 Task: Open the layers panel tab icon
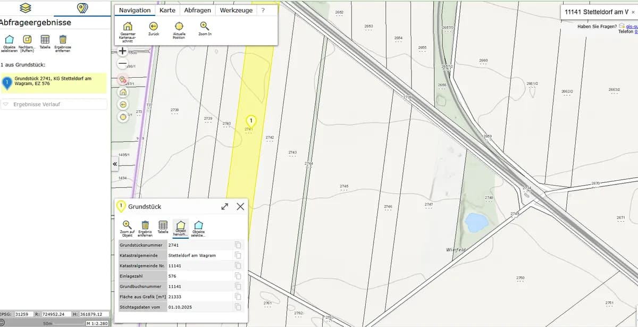[x=25, y=8]
